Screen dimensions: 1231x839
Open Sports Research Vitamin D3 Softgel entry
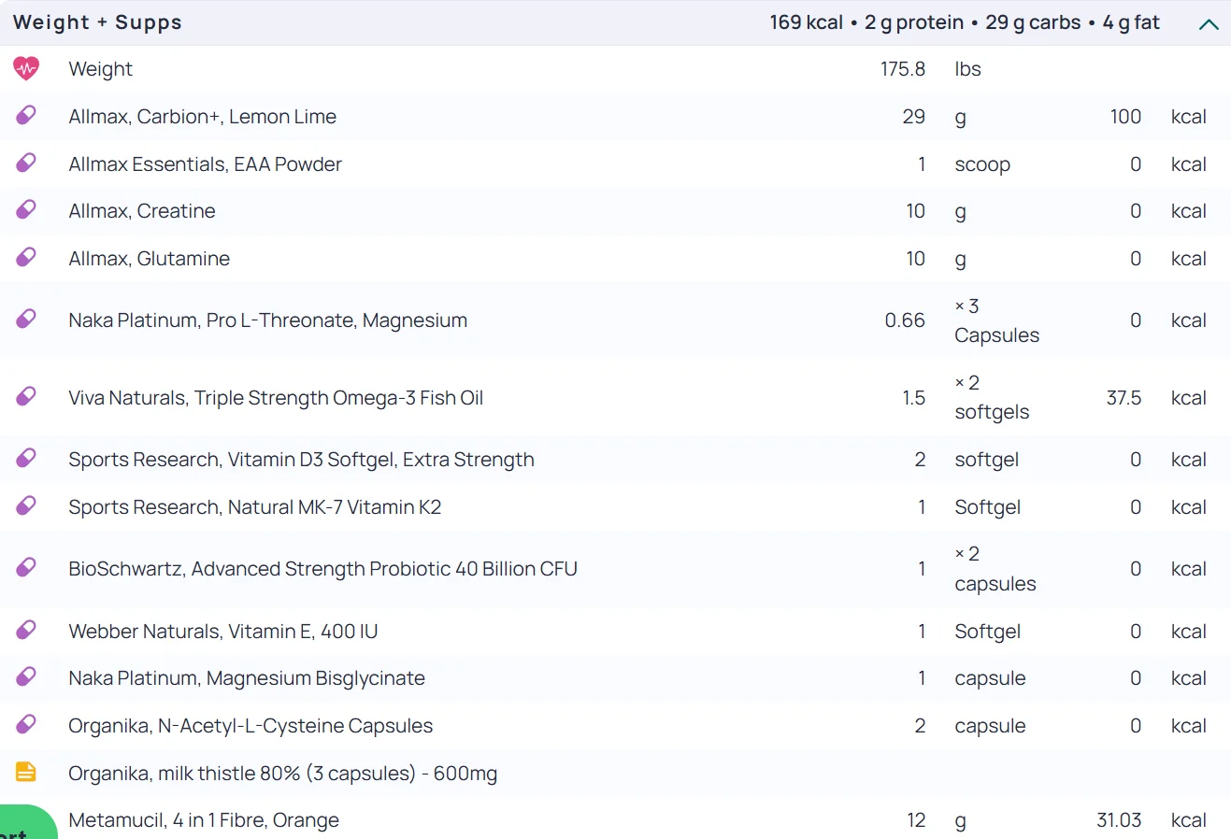pos(301,460)
